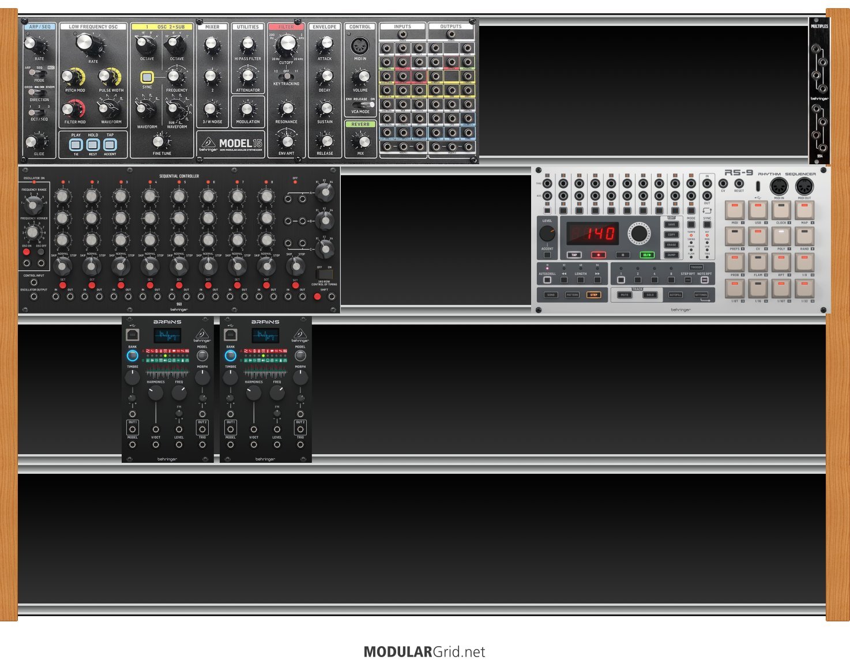This screenshot has height=664, width=850.
Task: Click the RS-9 COPY edit button
Action: [672, 235]
